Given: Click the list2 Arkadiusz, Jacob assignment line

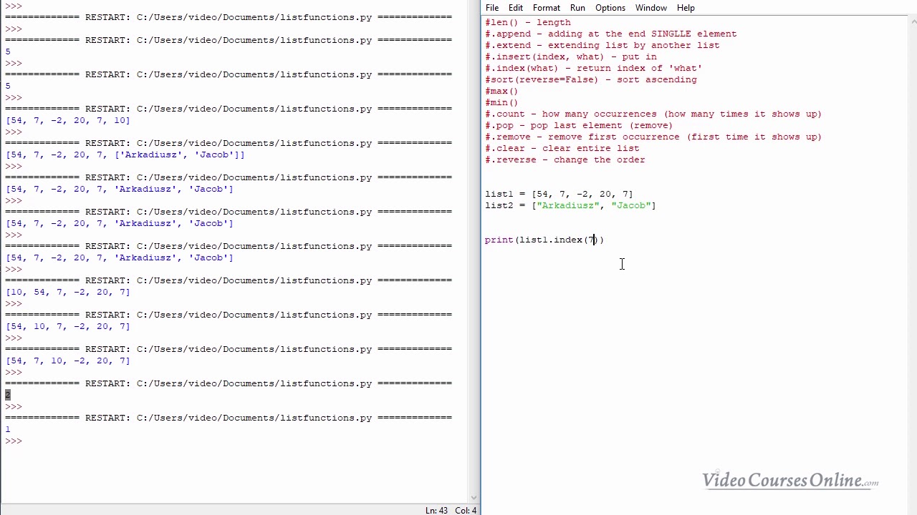Looking at the screenshot, I should point(570,205).
